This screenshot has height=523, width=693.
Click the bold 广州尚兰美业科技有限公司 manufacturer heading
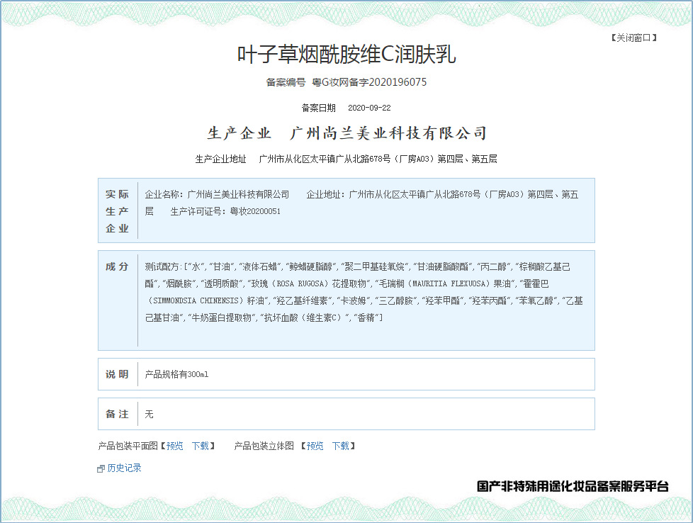389,133
